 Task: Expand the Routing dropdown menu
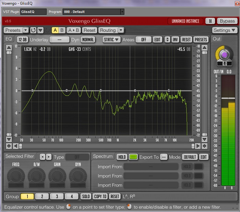[110, 30]
